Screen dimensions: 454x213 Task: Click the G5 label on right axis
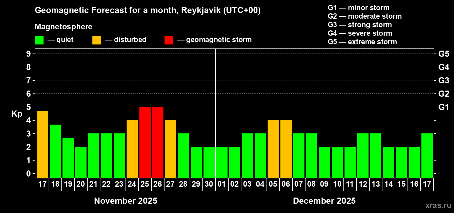444,54
